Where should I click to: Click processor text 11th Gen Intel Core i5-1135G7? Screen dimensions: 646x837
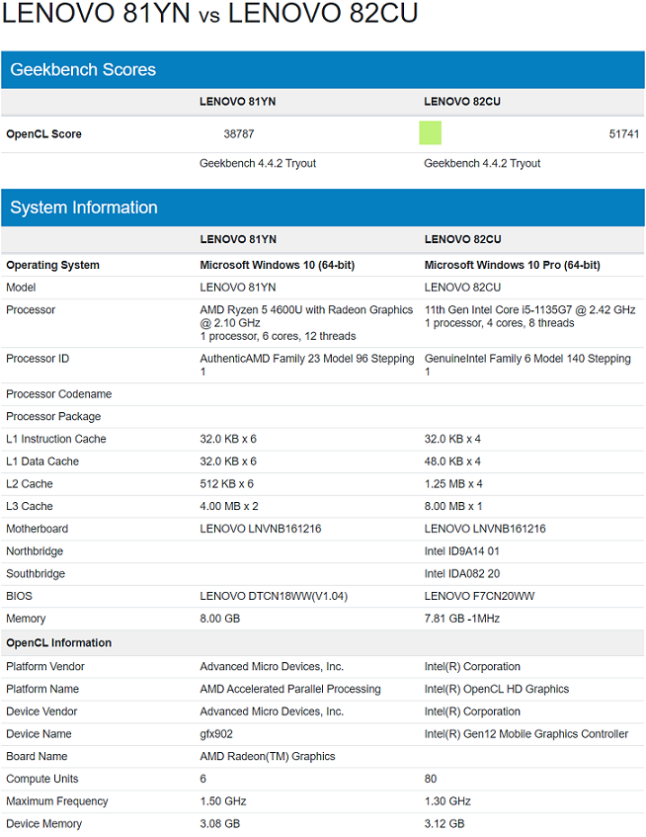[x=498, y=309]
